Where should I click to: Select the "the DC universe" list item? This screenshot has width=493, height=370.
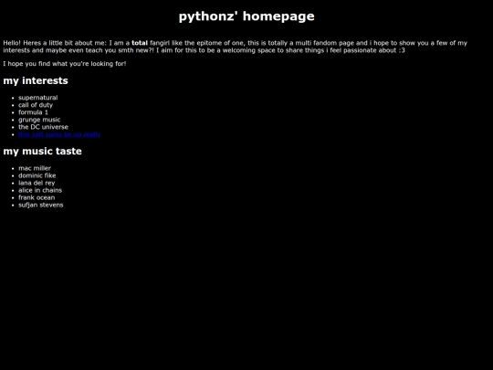[44, 127]
